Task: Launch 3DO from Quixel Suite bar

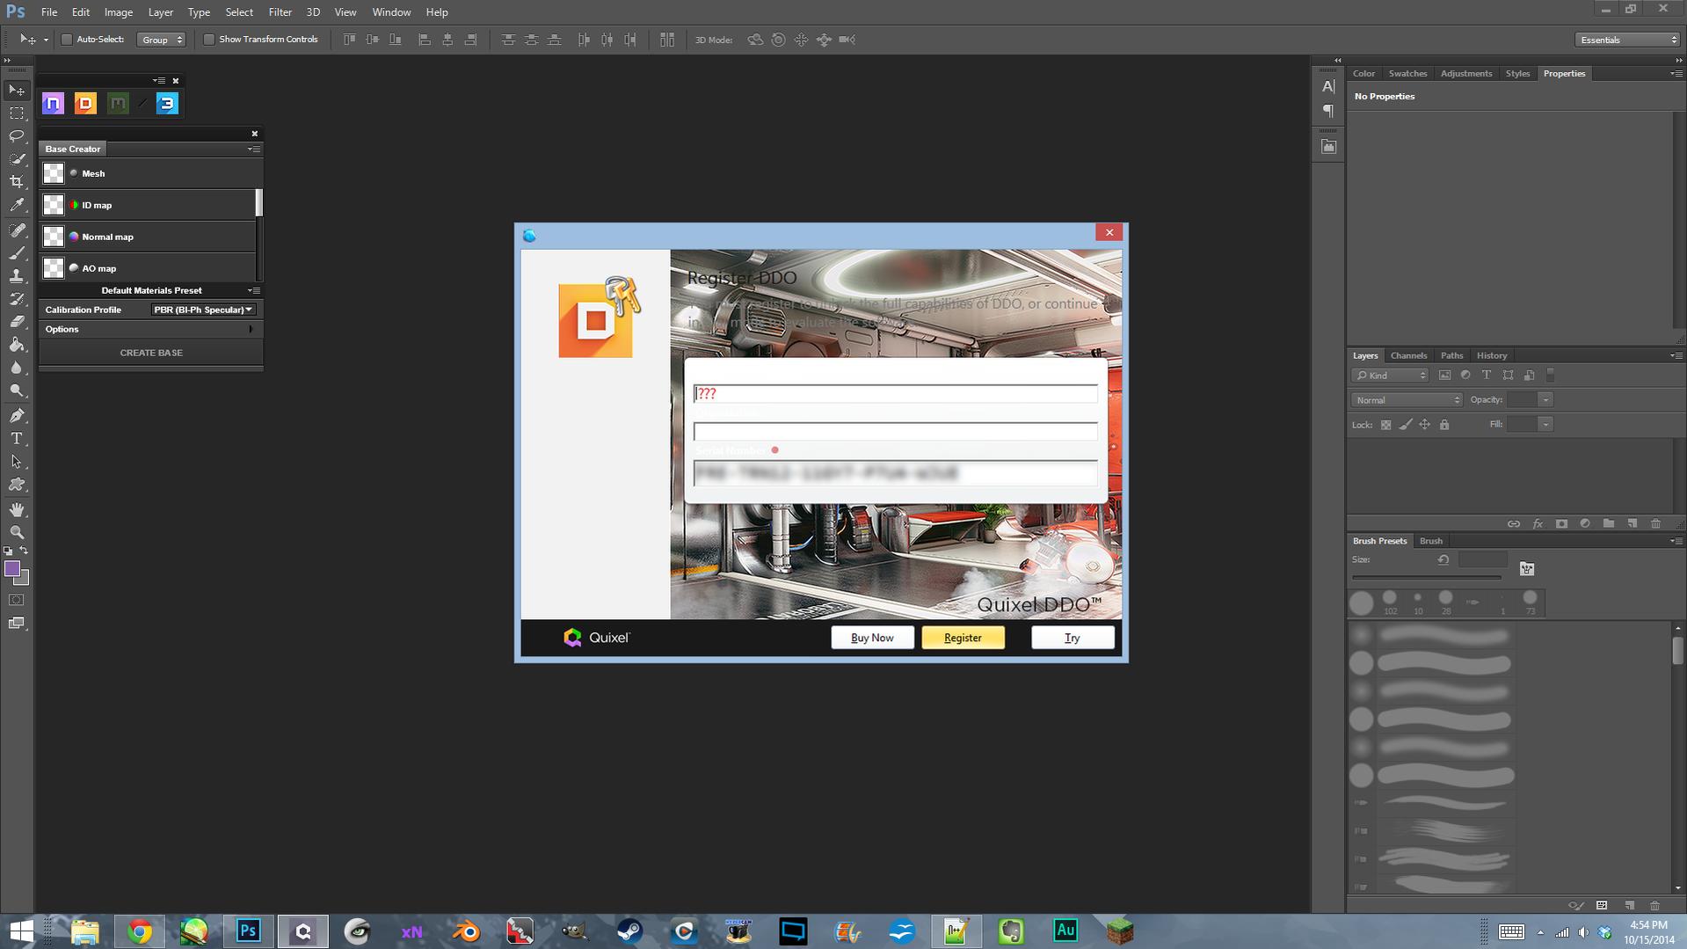Action: pyautogui.click(x=167, y=104)
